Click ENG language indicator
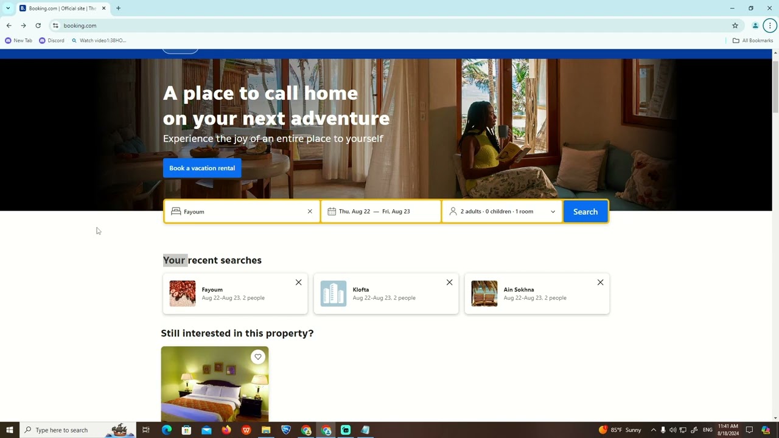The height and width of the screenshot is (438, 779). 708,430
